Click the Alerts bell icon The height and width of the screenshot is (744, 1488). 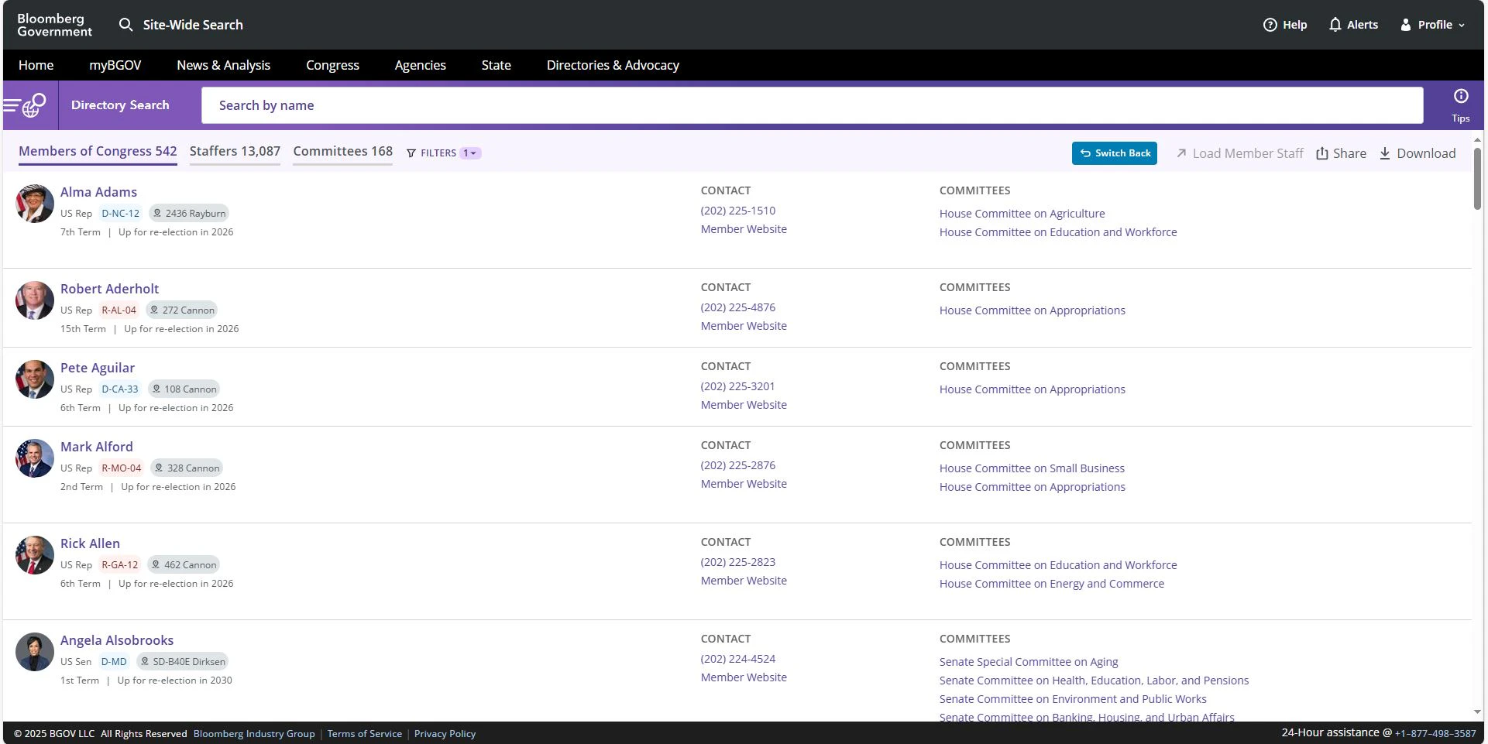pyautogui.click(x=1335, y=25)
